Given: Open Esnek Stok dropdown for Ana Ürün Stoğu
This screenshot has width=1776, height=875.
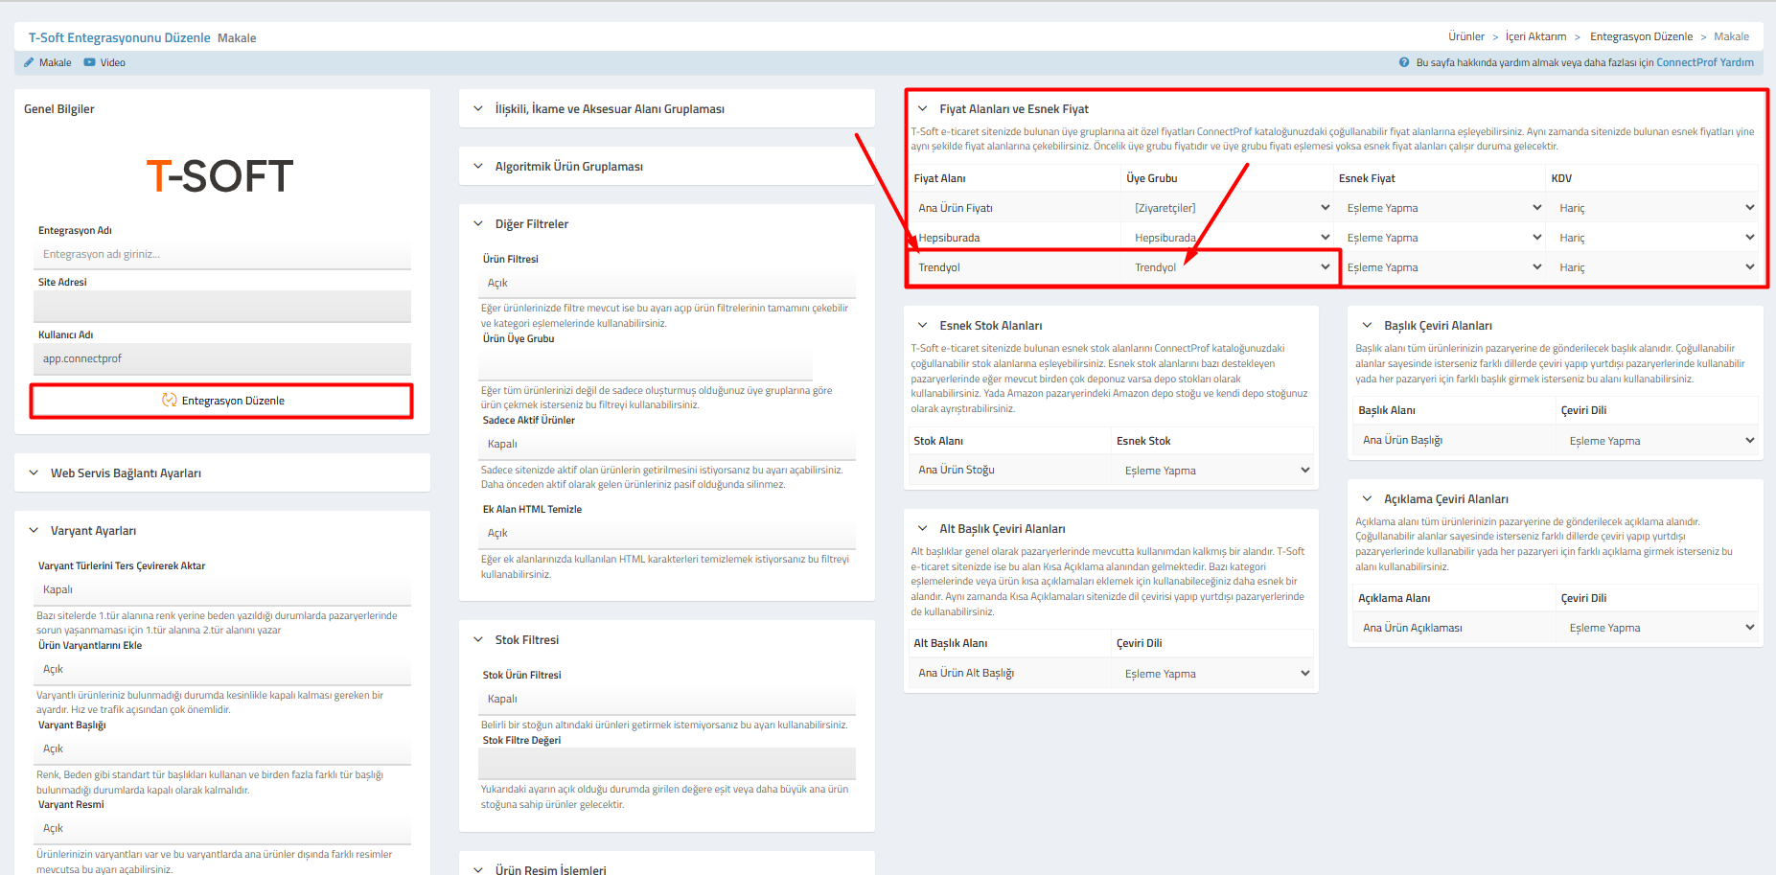Looking at the screenshot, I should [1214, 471].
